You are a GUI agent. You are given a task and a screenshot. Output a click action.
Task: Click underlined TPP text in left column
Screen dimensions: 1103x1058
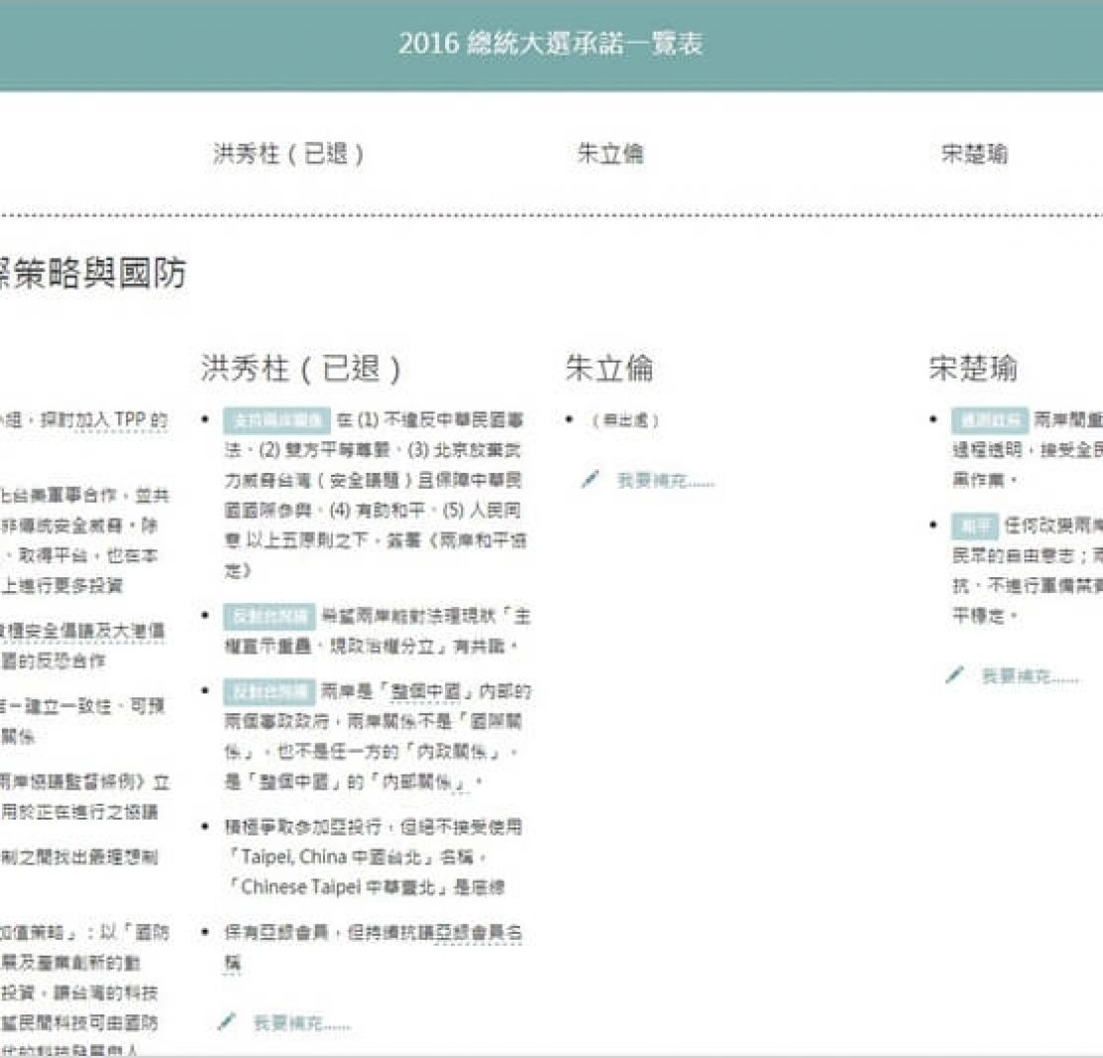click(x=130, y=419)
